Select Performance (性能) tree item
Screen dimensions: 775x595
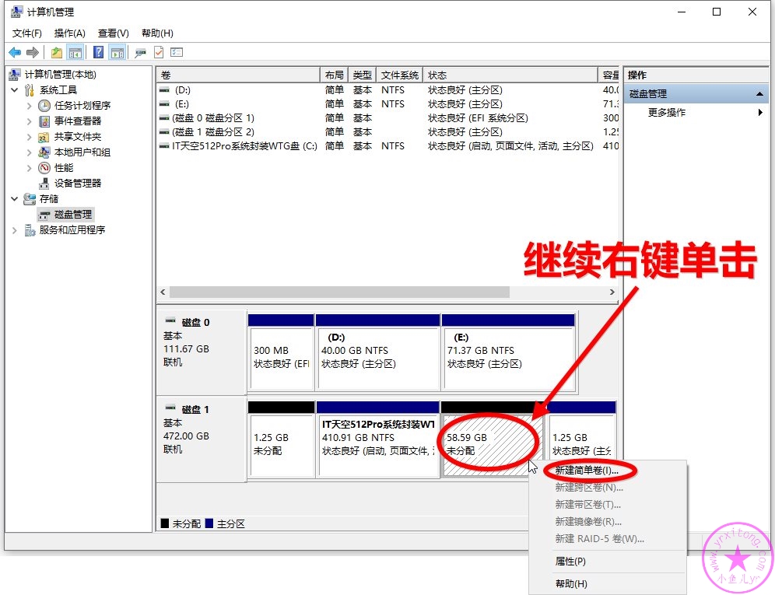tap(64, 167)
